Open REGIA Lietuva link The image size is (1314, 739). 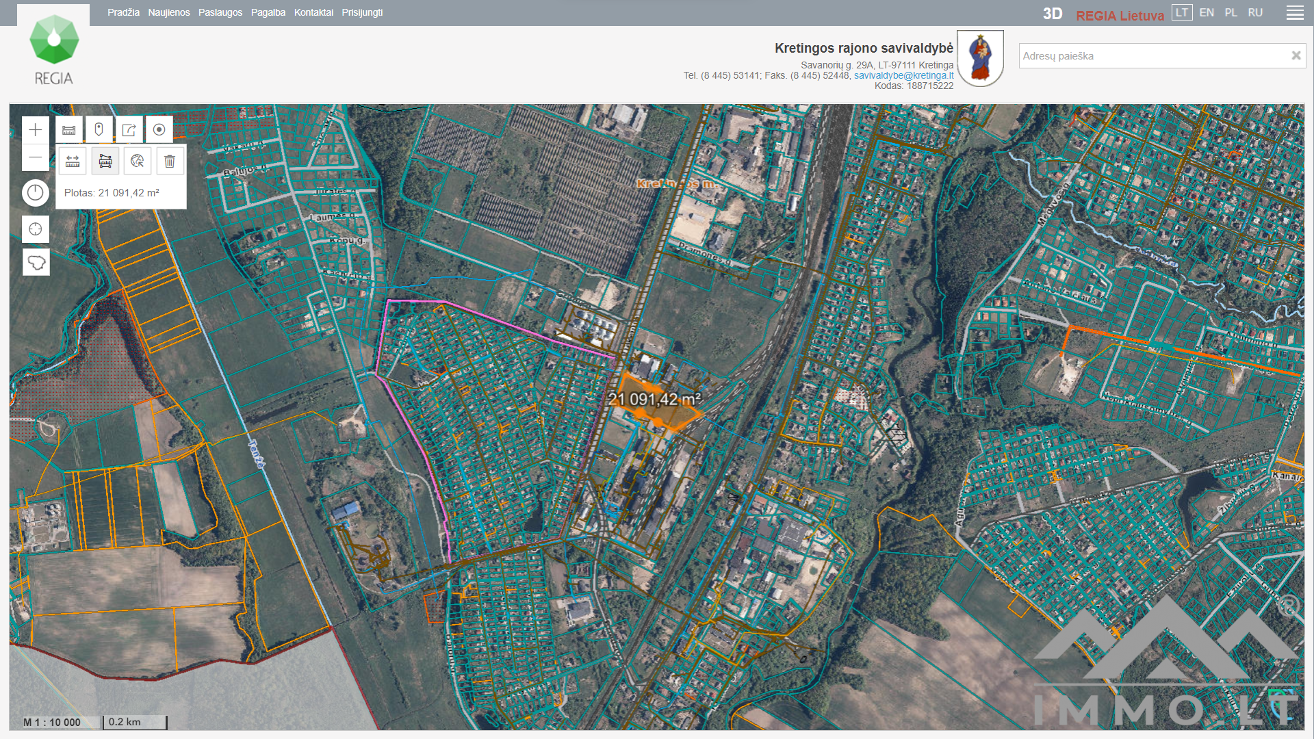1120,15
